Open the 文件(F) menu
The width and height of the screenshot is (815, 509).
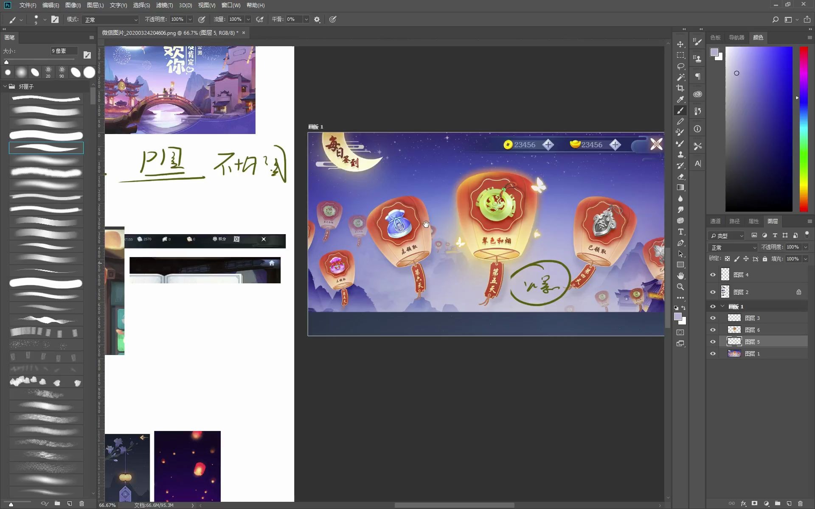(28, 5)
